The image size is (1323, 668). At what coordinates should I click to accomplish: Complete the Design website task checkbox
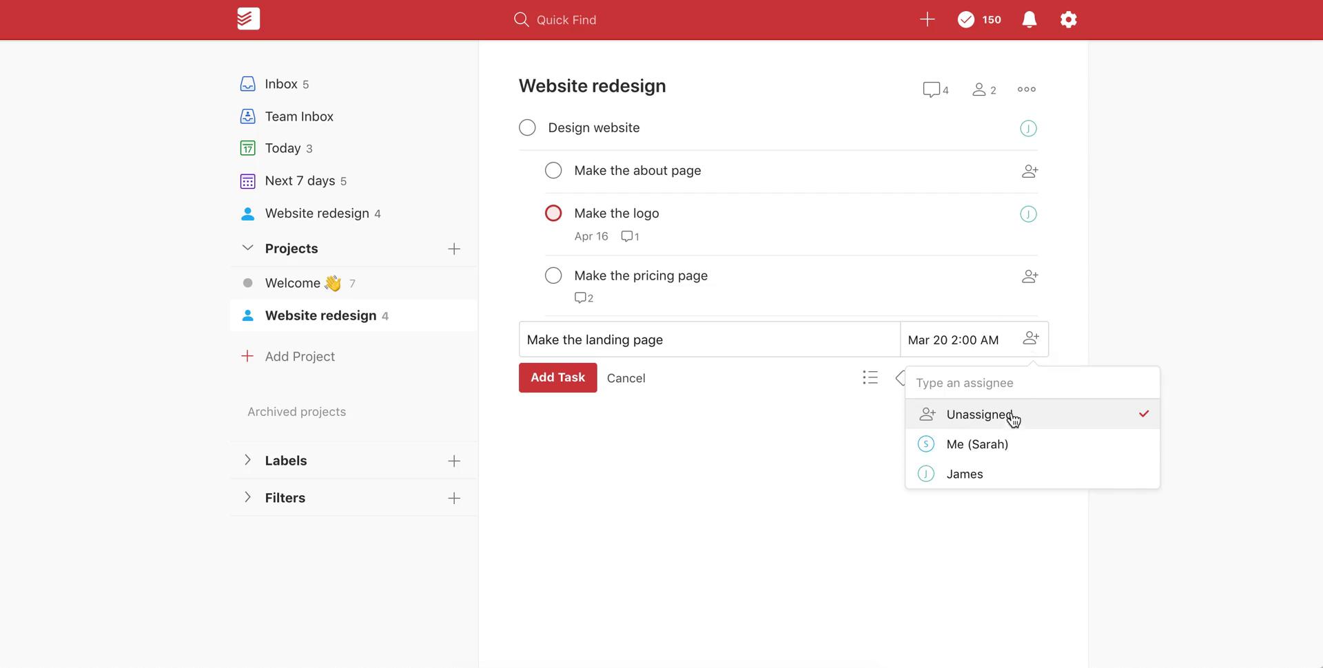click(x=527, y=127)
